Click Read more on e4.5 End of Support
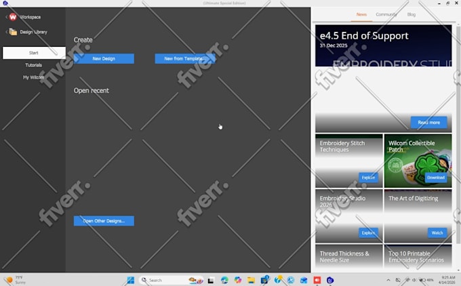The image size is (461, 286). (x=428, y=122)
